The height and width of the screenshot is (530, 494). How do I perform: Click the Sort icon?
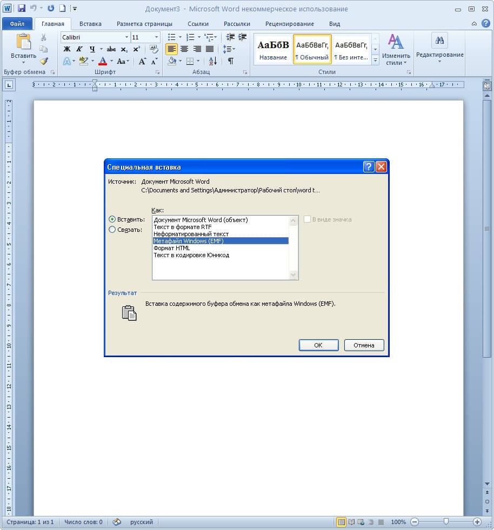(213, 61)
